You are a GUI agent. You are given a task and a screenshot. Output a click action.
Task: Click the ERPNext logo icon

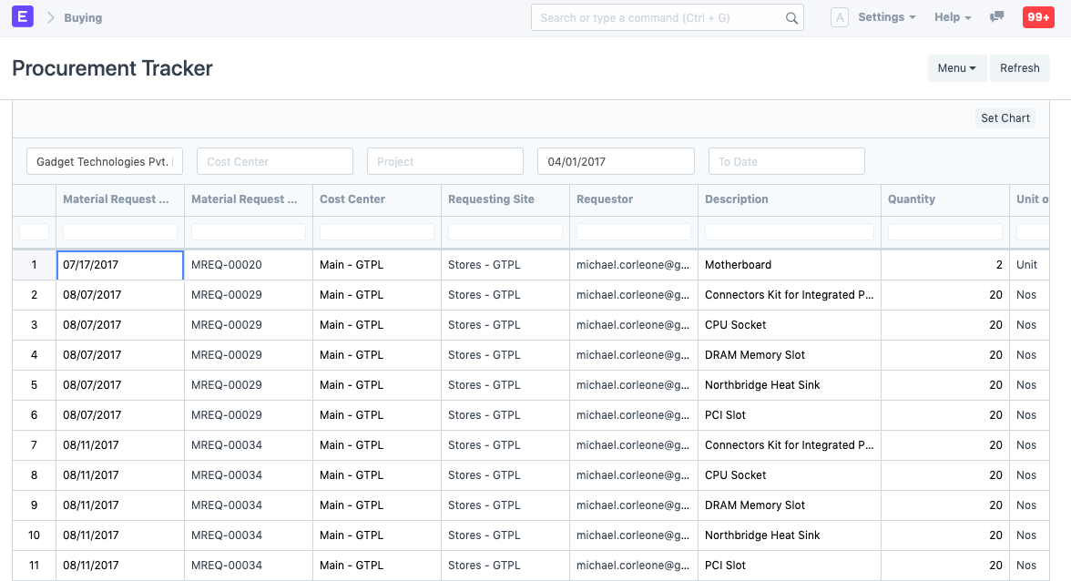[22, 16]
